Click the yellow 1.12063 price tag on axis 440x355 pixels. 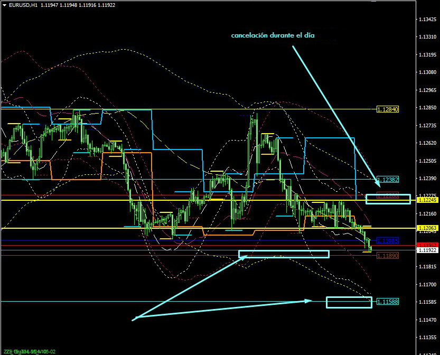(427, 228)
